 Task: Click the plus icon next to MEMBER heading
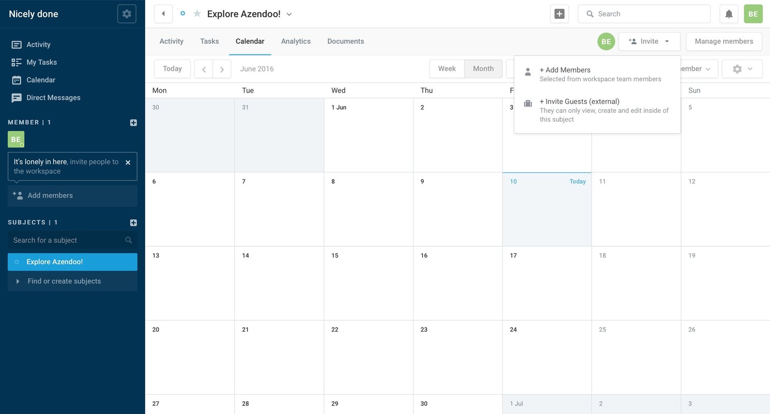click(x=133, y=123)
